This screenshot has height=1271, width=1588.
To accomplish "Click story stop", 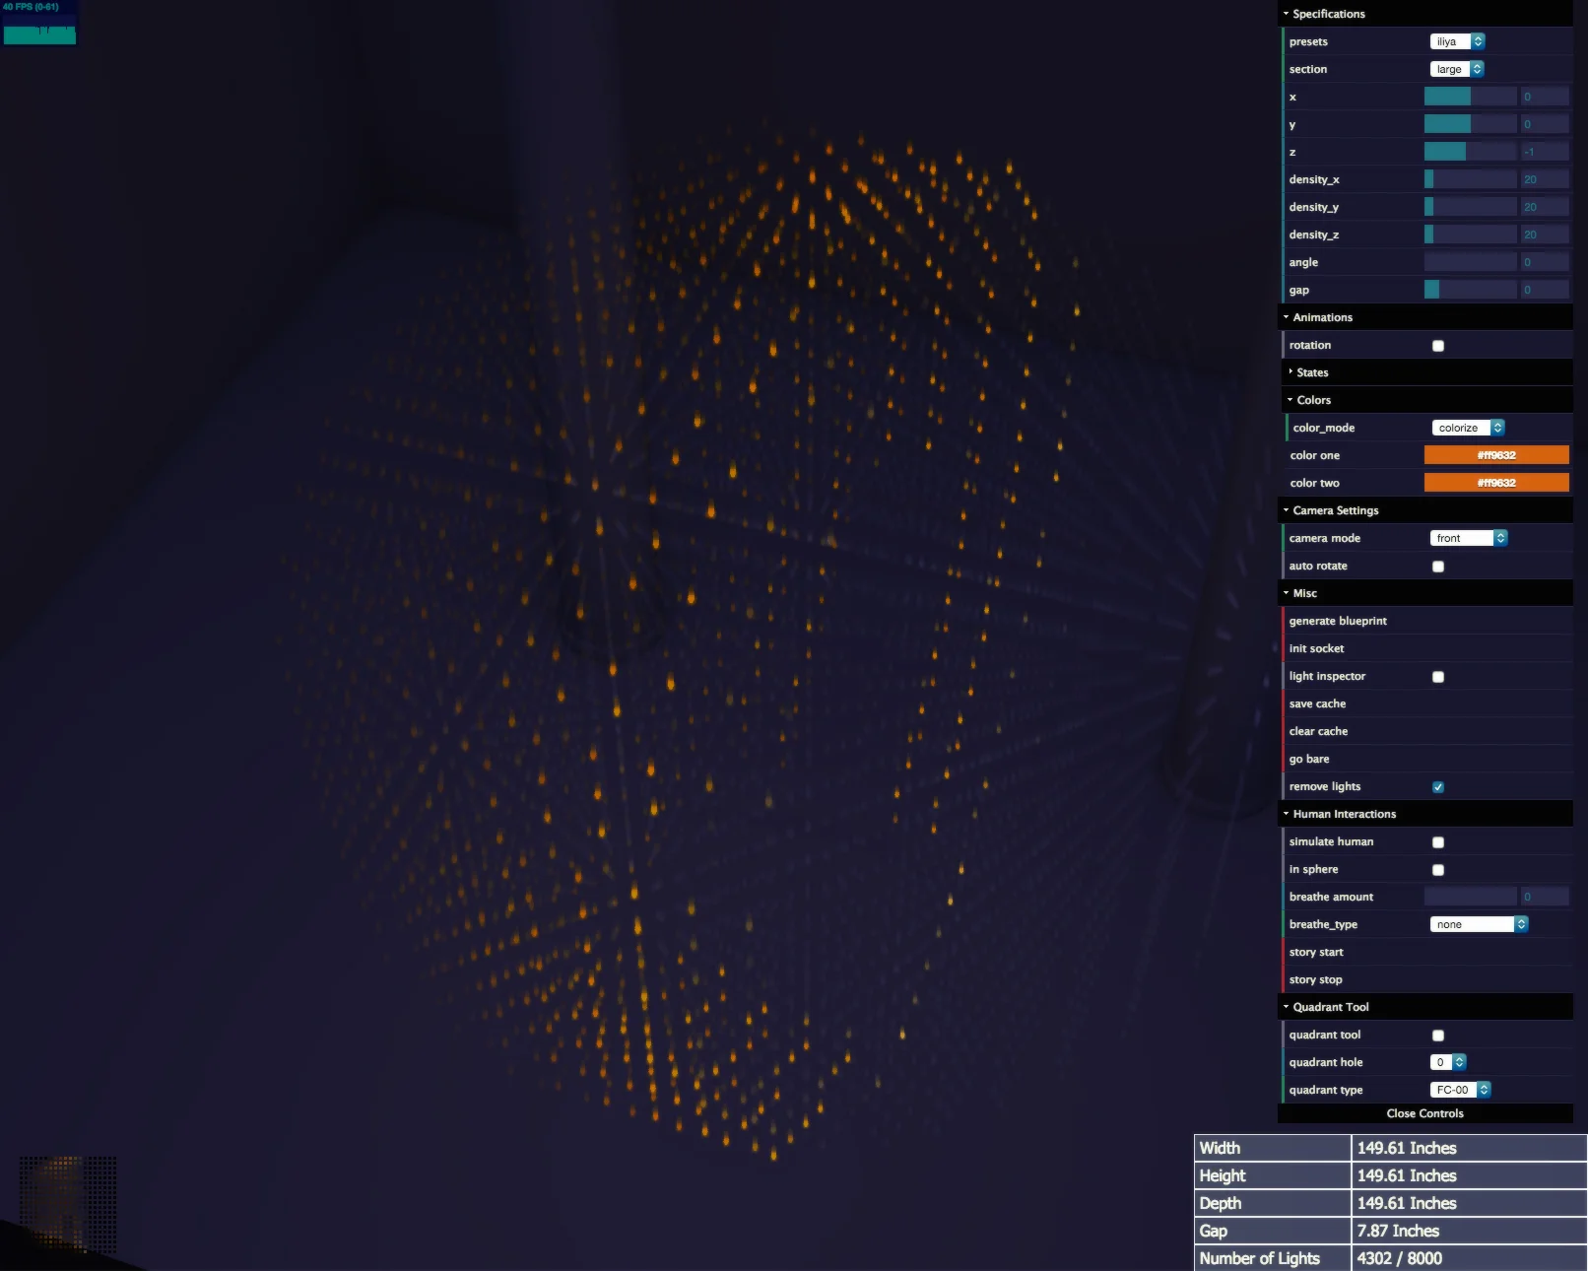I will pyautogui.click(x=1426, y=979).
